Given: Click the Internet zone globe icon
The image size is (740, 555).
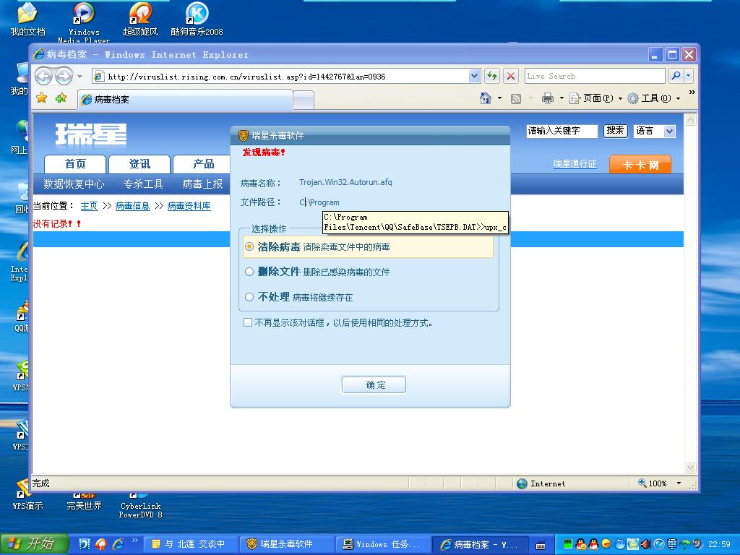Looking at the screenshot, I should click(522, 483).
